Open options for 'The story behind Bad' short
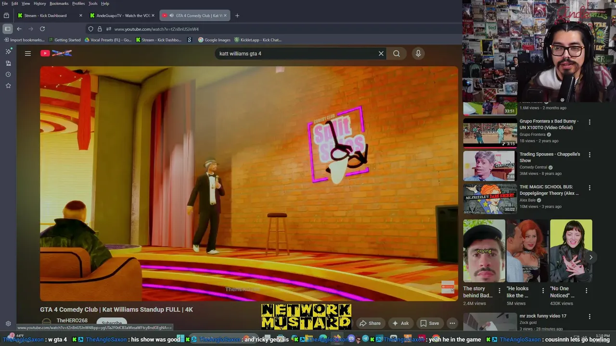 pyautogui.click(x=500, y=291)
